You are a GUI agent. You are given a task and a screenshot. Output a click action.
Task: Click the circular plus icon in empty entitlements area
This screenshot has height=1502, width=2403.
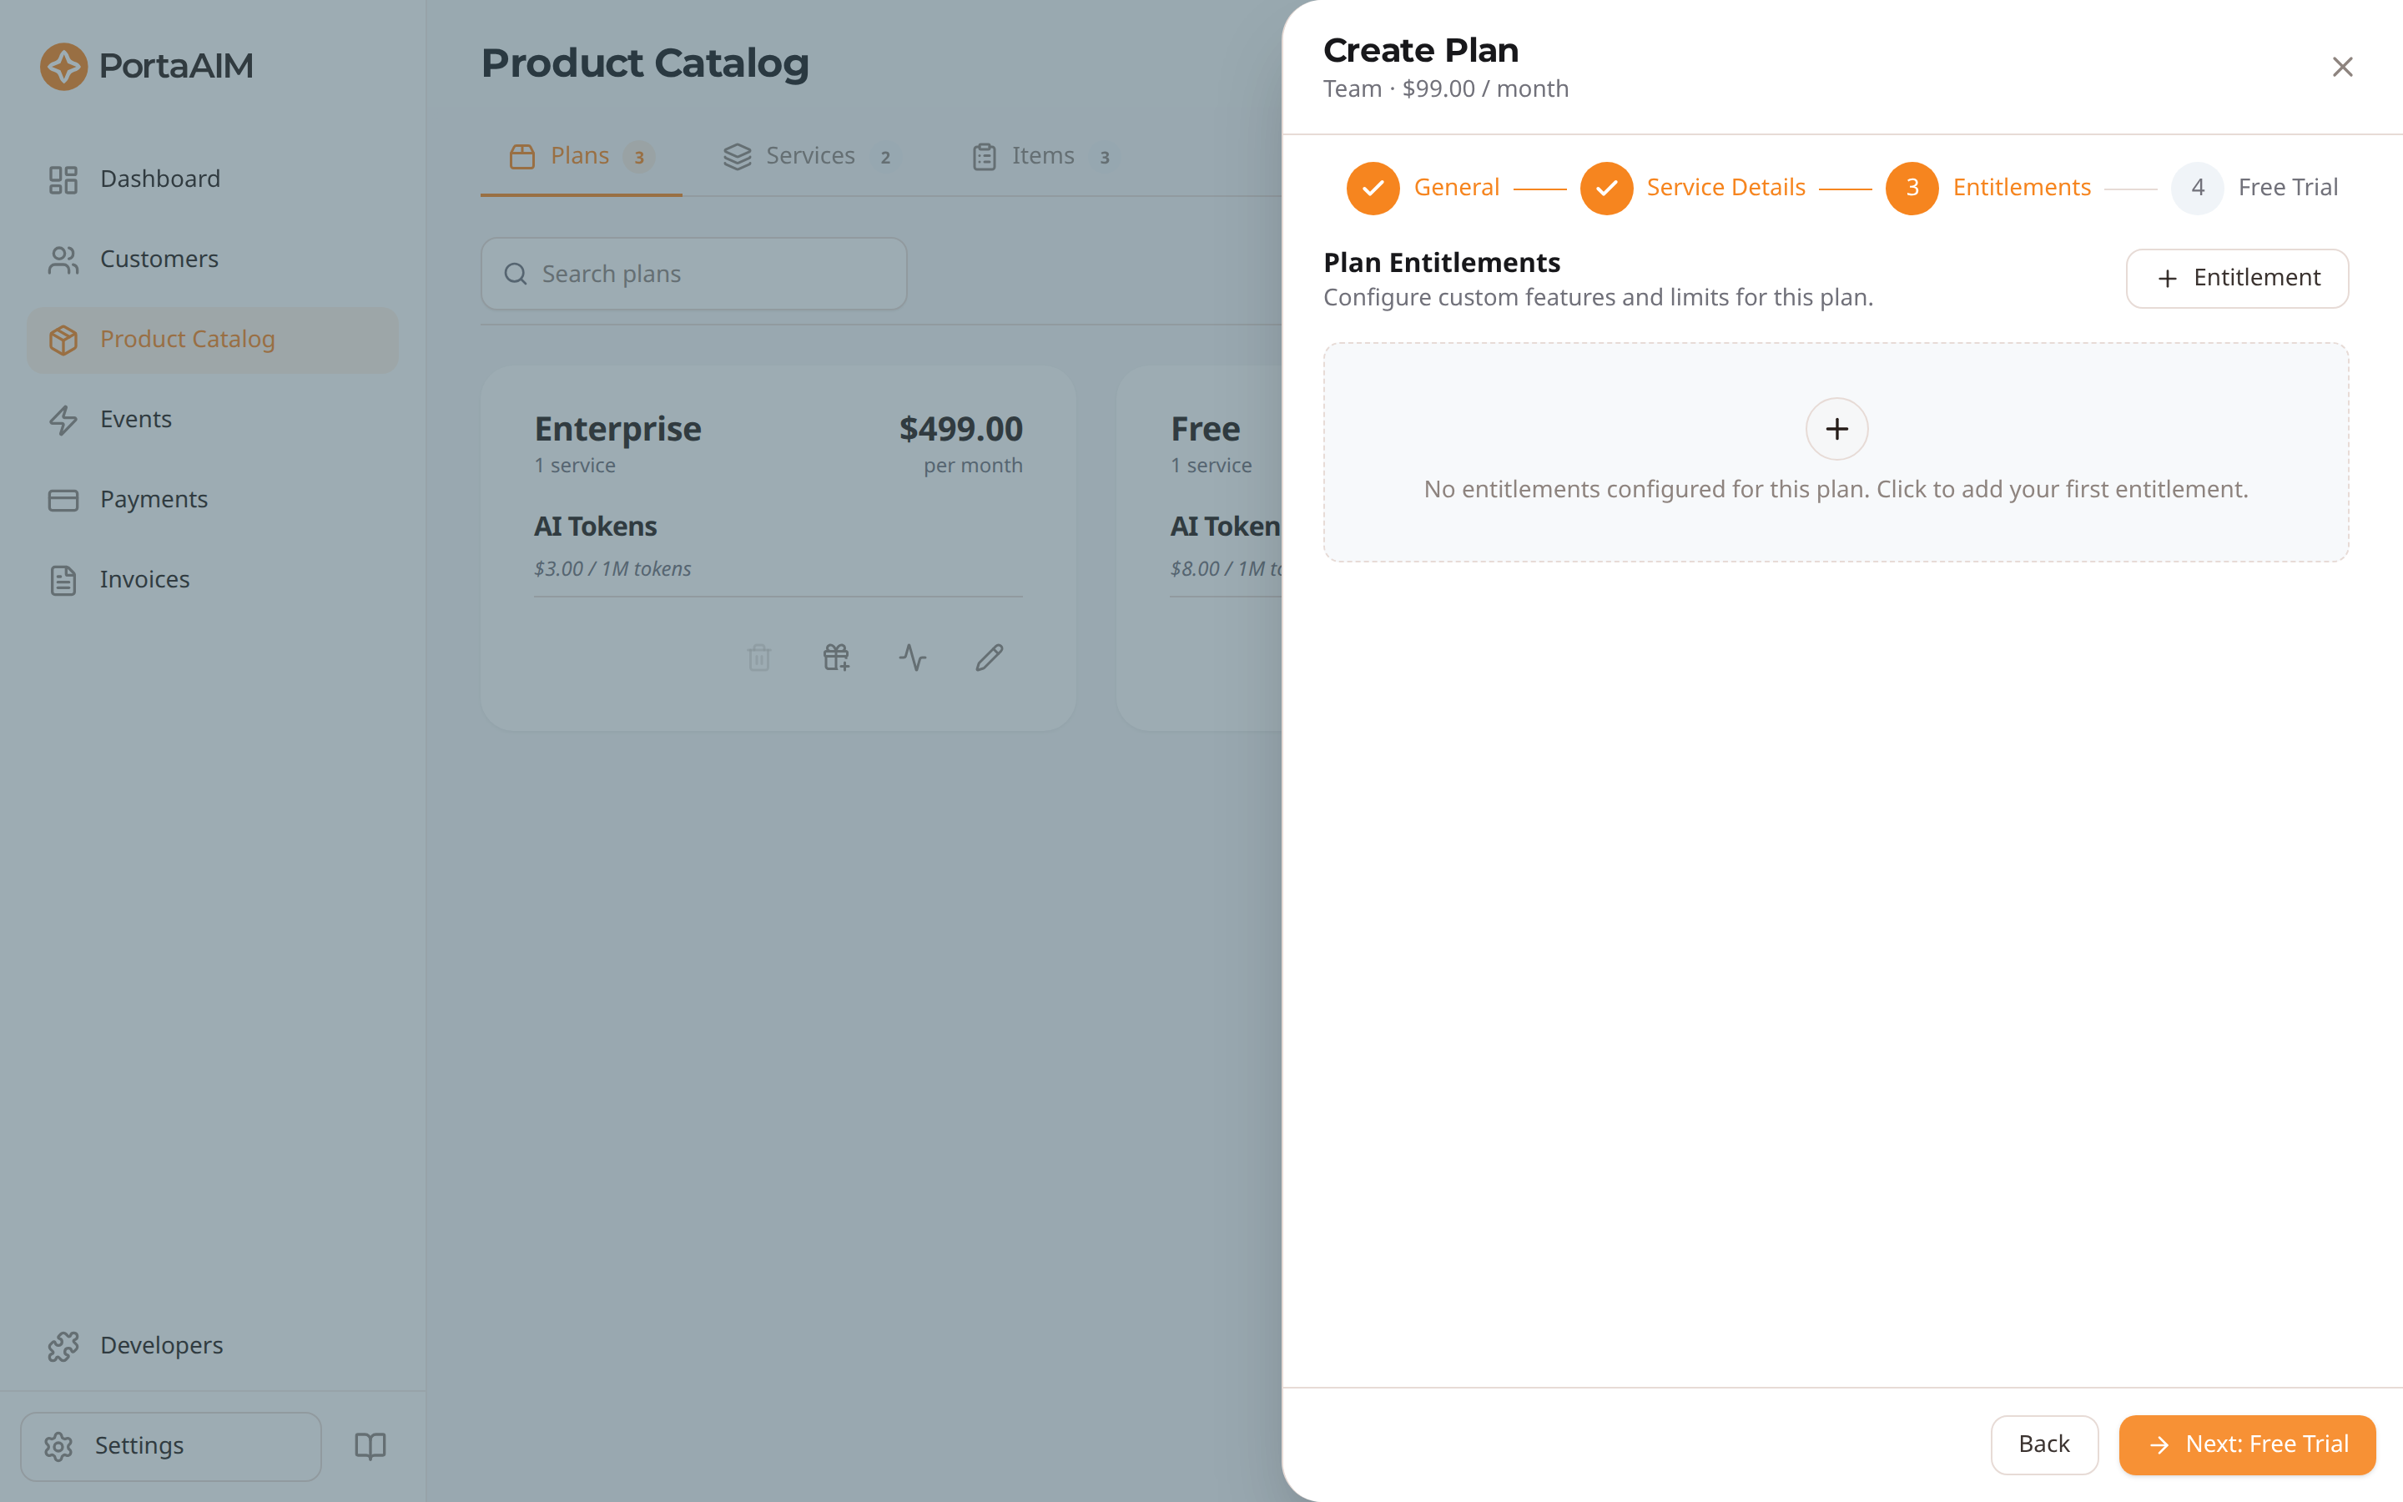tap(1836, 429)
